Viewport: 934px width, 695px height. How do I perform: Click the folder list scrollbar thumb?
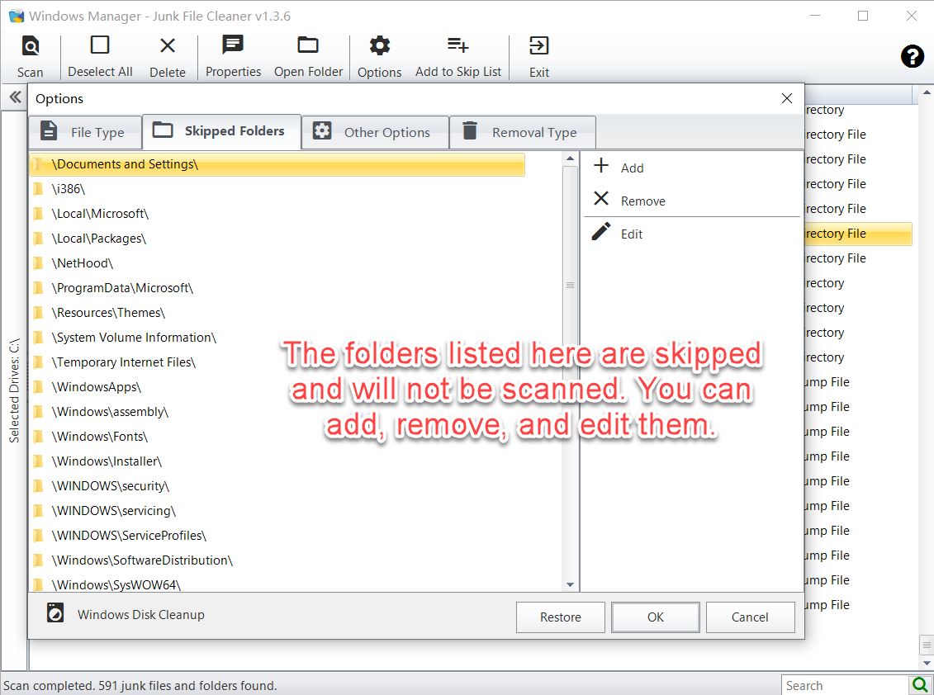point(570,286)
